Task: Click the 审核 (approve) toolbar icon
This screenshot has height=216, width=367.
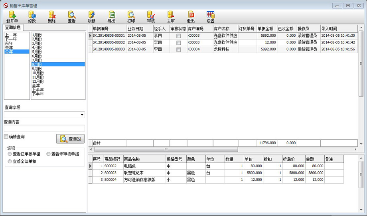Action: point(151,17)
